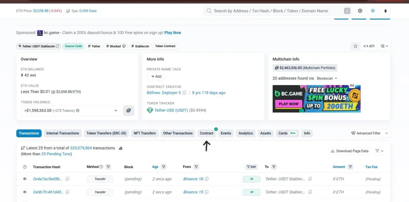409x202 pixels.
Task: Click the bc.game sponsor logo icon
Action: (40, 32)
